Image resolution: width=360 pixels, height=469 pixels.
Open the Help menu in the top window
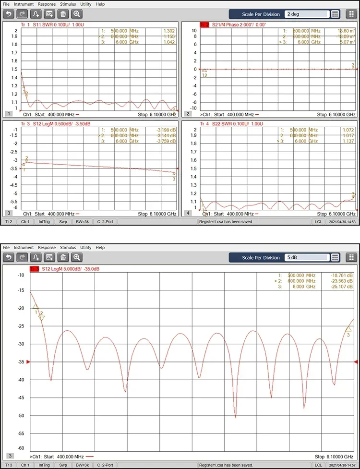click(100, 4)
